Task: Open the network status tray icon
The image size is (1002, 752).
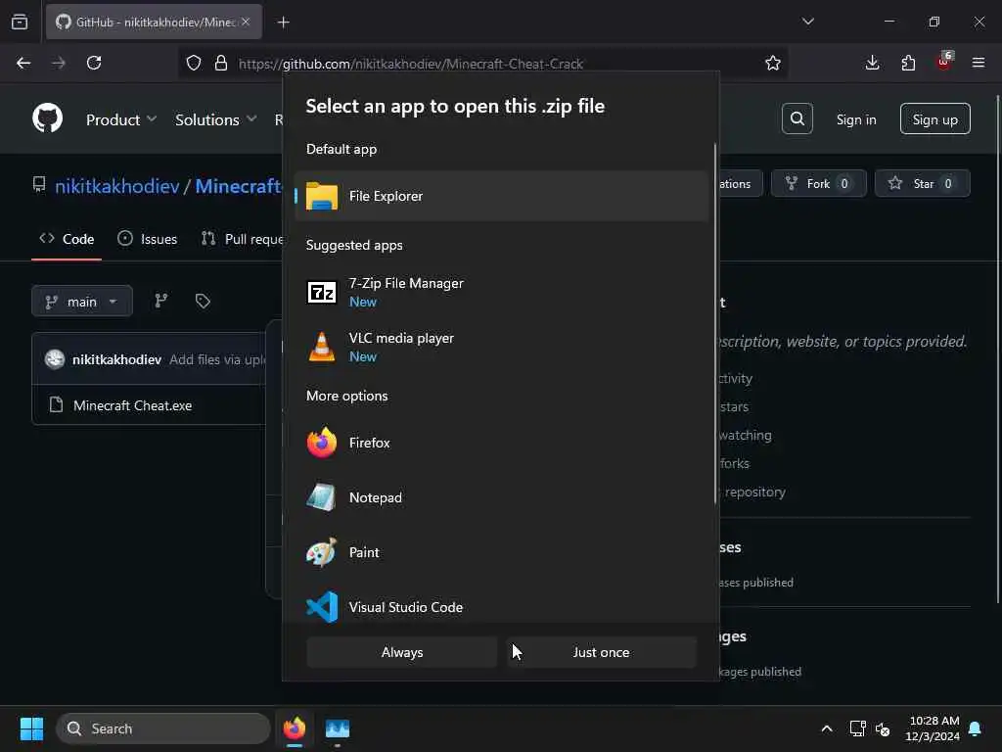Action: (857, 728)
